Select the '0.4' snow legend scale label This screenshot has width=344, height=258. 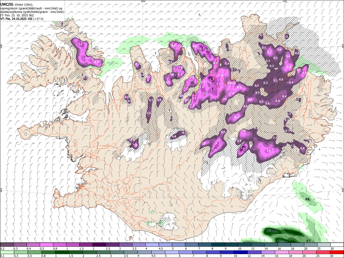28,249
